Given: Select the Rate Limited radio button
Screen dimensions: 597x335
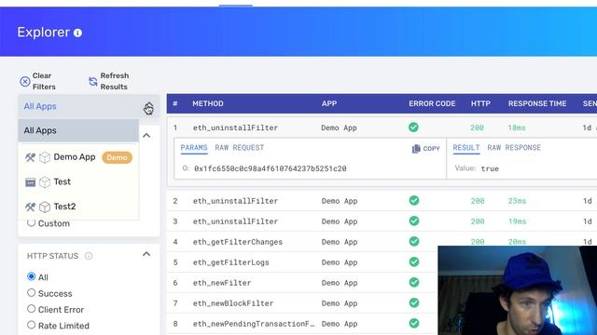Looking at the screenshot, I should pyautogui.click(x=31, y=325).
